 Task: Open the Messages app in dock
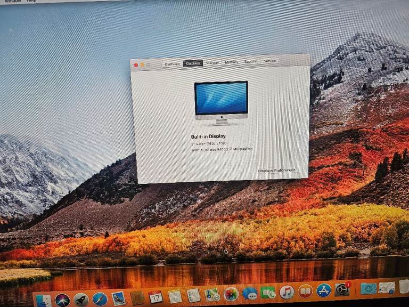coord(249,293)
